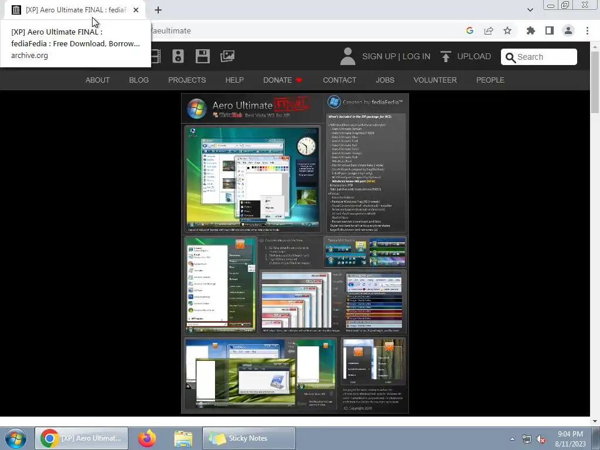Show hidden system tray icons
Viewport: 600px width, 450px height.
pos(512,439)
